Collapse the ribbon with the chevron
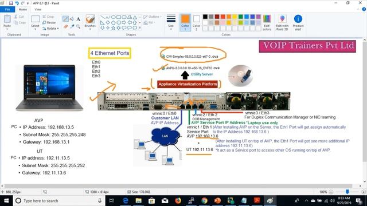Image resolution: width=367 pixels, height=206 pixels. tap(358, 9)
